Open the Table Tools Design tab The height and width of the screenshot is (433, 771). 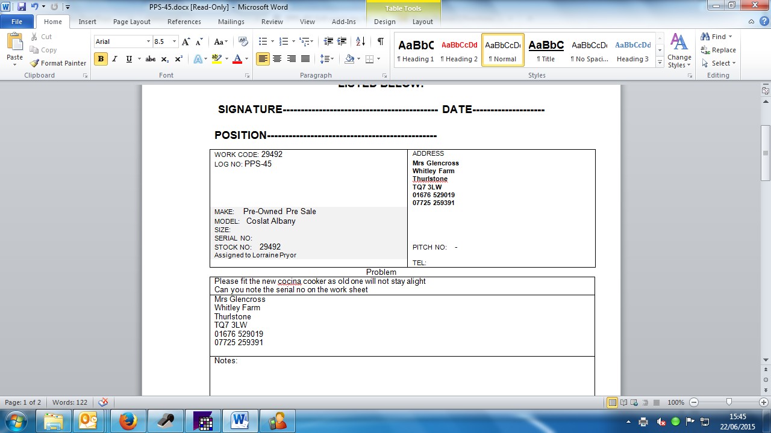click(x=385, y=22)
